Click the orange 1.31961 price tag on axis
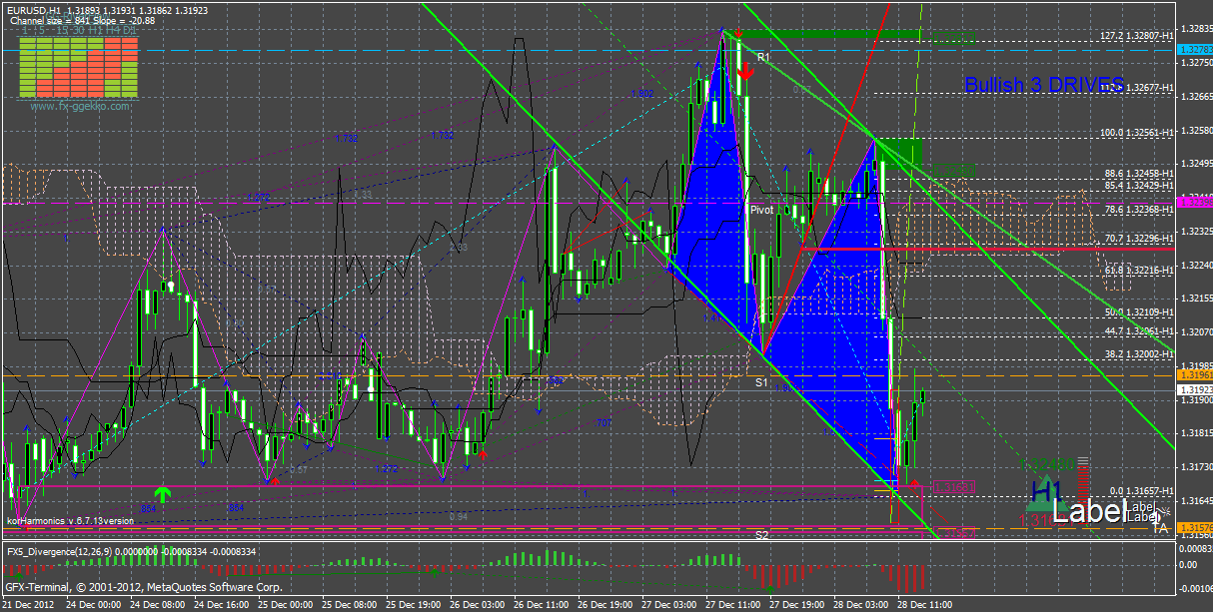 [x=1194, y=375]
